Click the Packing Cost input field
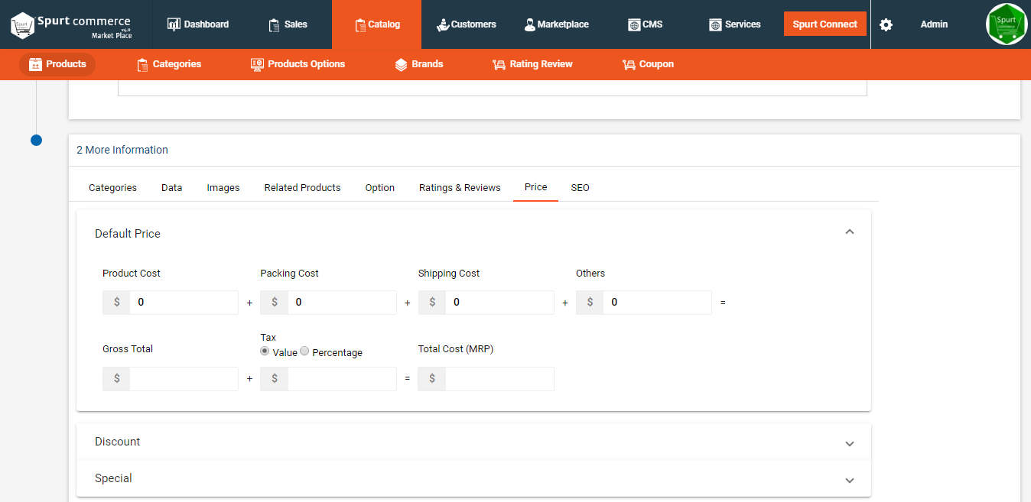 [x=342, y=303]
